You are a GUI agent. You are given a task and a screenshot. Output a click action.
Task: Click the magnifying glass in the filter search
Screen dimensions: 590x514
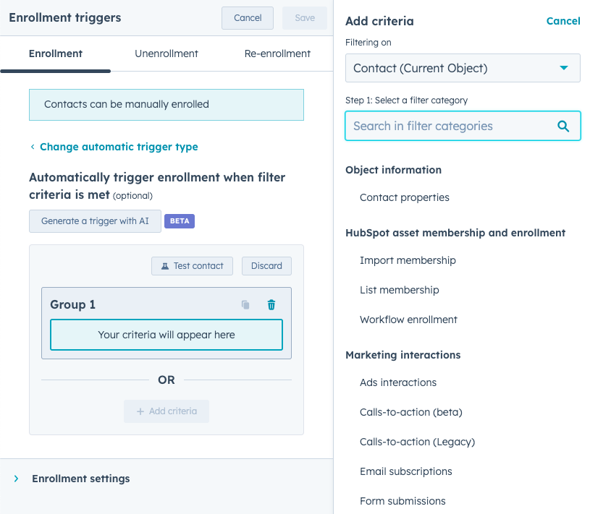pyautogui.click(x=563, y=125)
